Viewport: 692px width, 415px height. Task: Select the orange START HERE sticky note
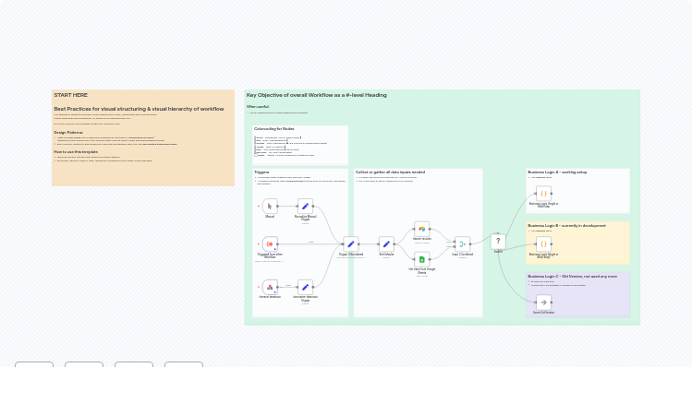(x=142, y=138)
